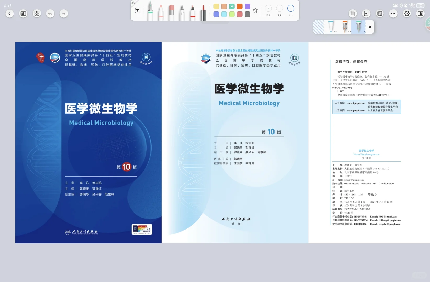Viewport: 430px width, 282px height.
Task: Pick the blue-tipped pen in favorites bar
Action: click(331, 27)
